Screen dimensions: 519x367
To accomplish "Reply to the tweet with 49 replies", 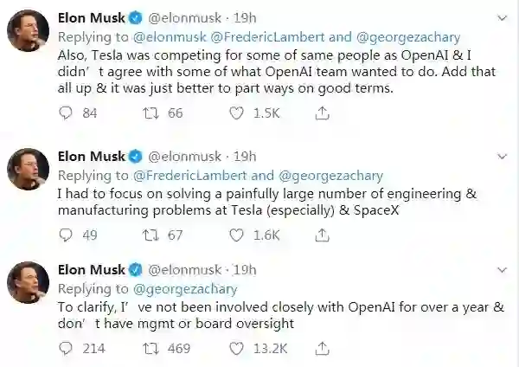I will [67, 235].
